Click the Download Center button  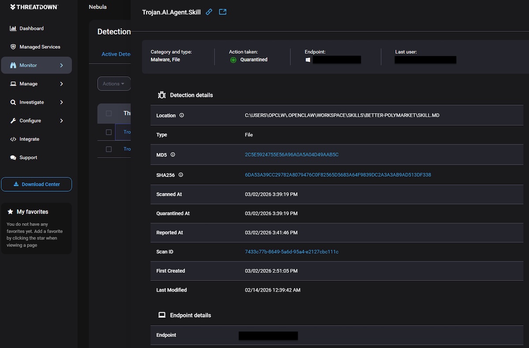pyautogui.click(x=36, y=184)
